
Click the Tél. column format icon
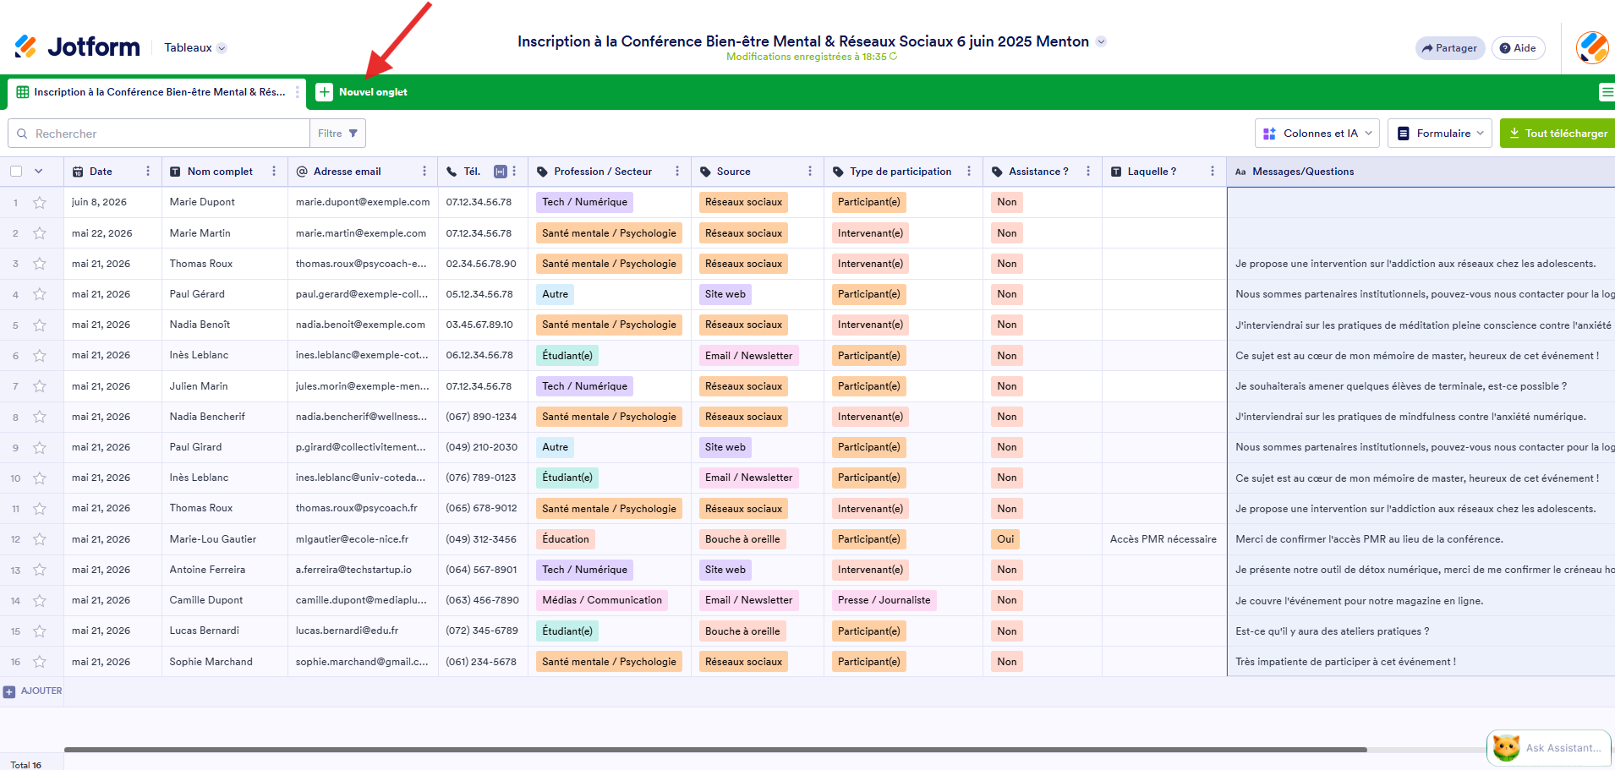click(500, 172)
